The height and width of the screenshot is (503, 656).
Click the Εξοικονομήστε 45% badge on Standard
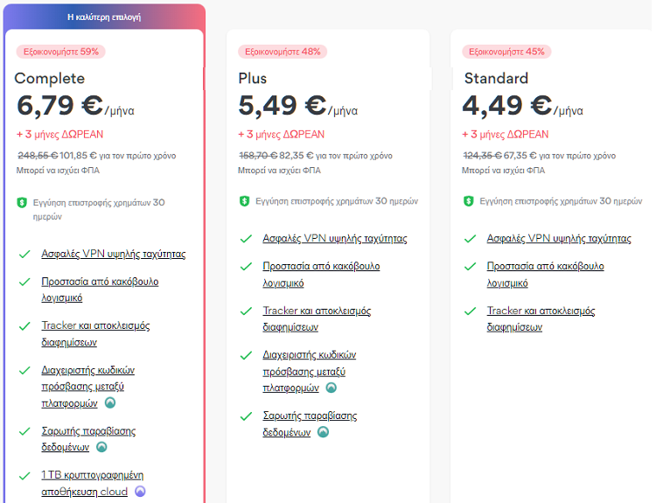[506, 52]
